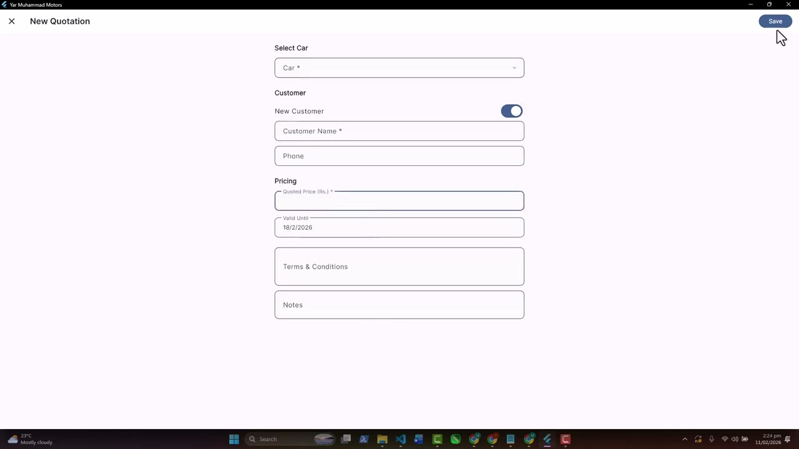The width and height of the screenshot is (799, 449).
Task: Click the New Quotation page title
Action: pos(60,21)
